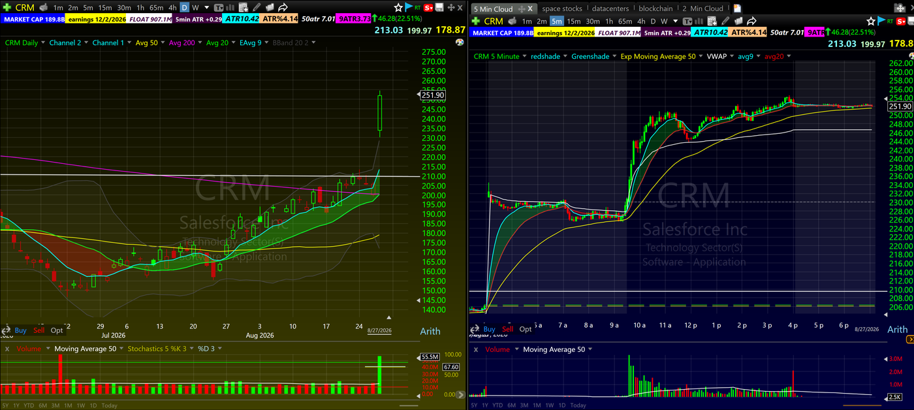Open the data sheet icon in right chart toolbar

coord(712,22)
